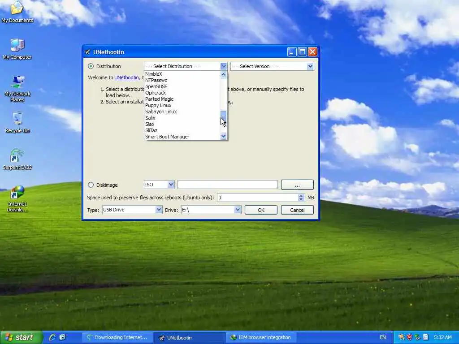Choose openSUSE from the distribution list
Screen dimensions: 459x344
pos(182,86)
